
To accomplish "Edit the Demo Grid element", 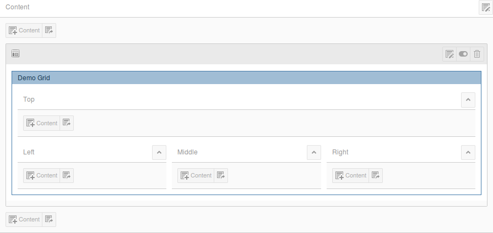I will pos(449,54).
